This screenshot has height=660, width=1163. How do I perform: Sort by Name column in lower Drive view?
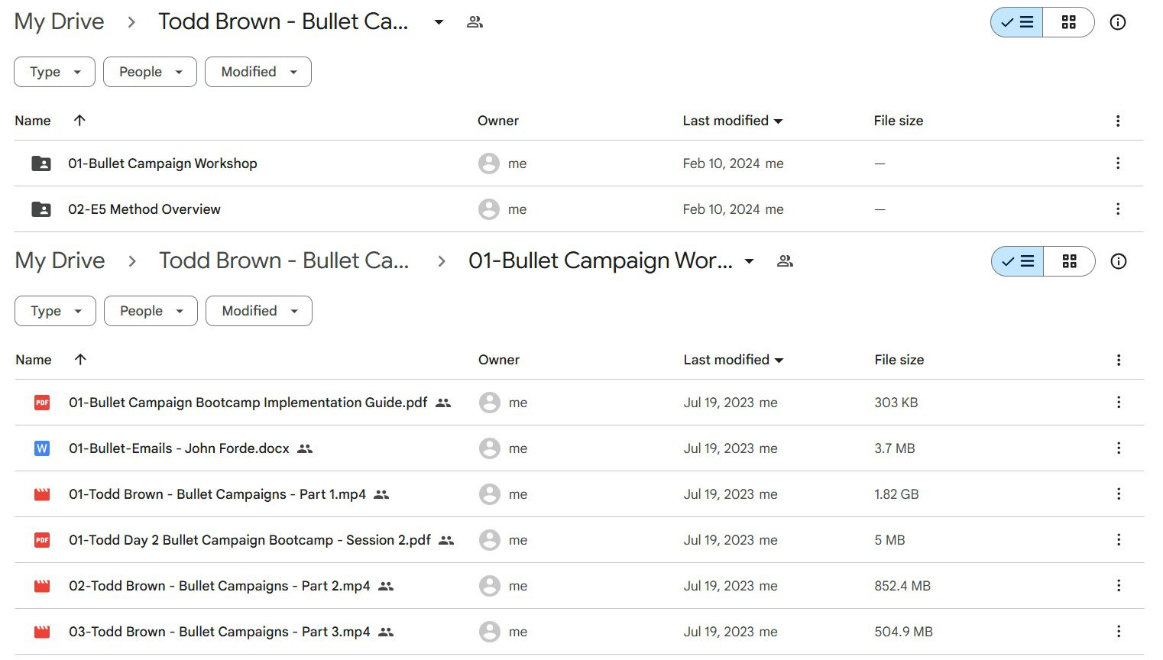[34, 360]
